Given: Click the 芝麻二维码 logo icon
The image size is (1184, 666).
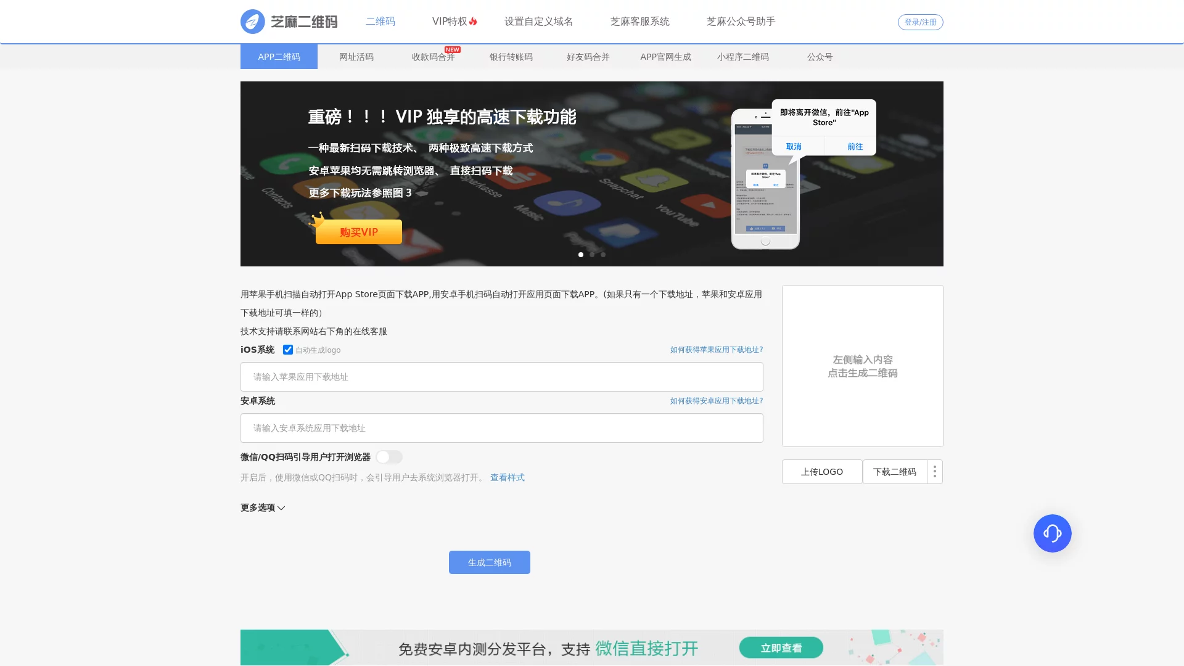Looking at the screenshot, I should click(x=252, y=22).
